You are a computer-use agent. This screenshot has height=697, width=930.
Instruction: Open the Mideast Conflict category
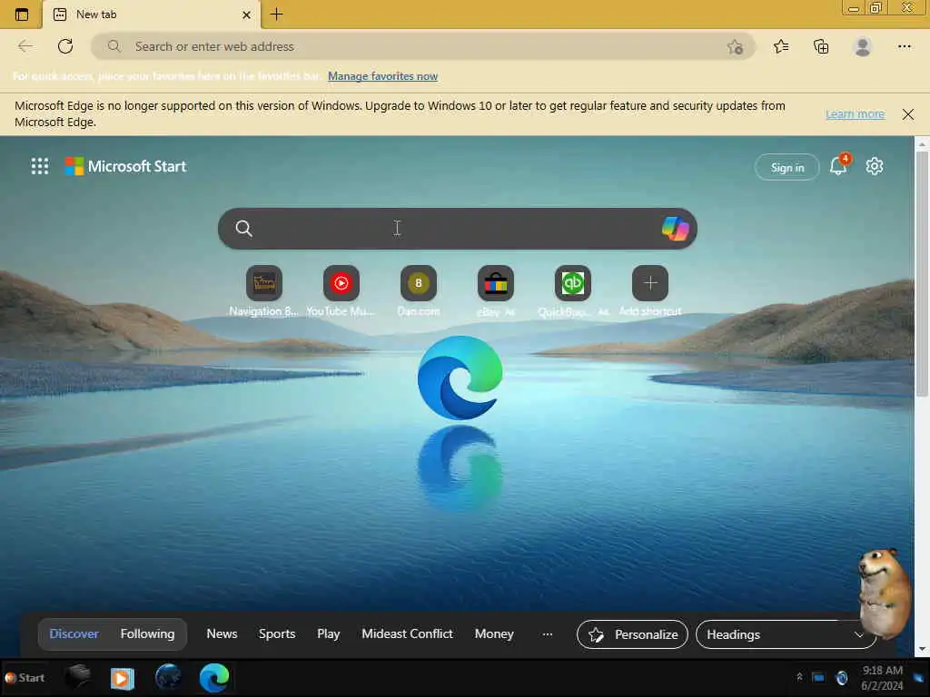click(x=407, y=633)
